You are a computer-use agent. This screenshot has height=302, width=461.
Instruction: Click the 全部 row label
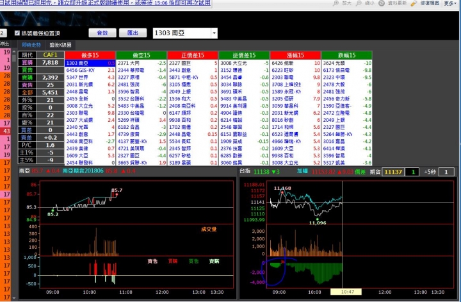(28, 92)
